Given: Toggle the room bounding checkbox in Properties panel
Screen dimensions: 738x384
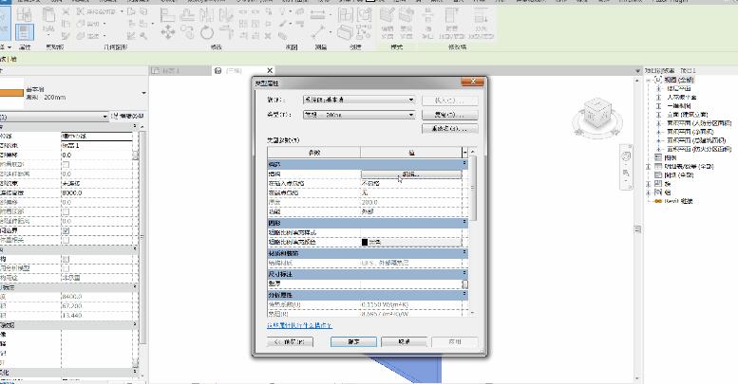Looking at the screenshot, I should point(66,229).
